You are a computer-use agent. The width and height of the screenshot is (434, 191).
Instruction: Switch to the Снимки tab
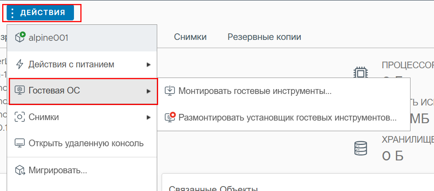[x=190, y=37]
